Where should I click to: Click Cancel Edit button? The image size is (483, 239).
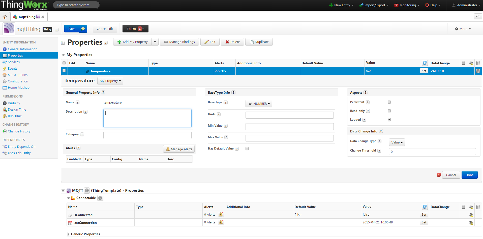[x=105, y=29]
